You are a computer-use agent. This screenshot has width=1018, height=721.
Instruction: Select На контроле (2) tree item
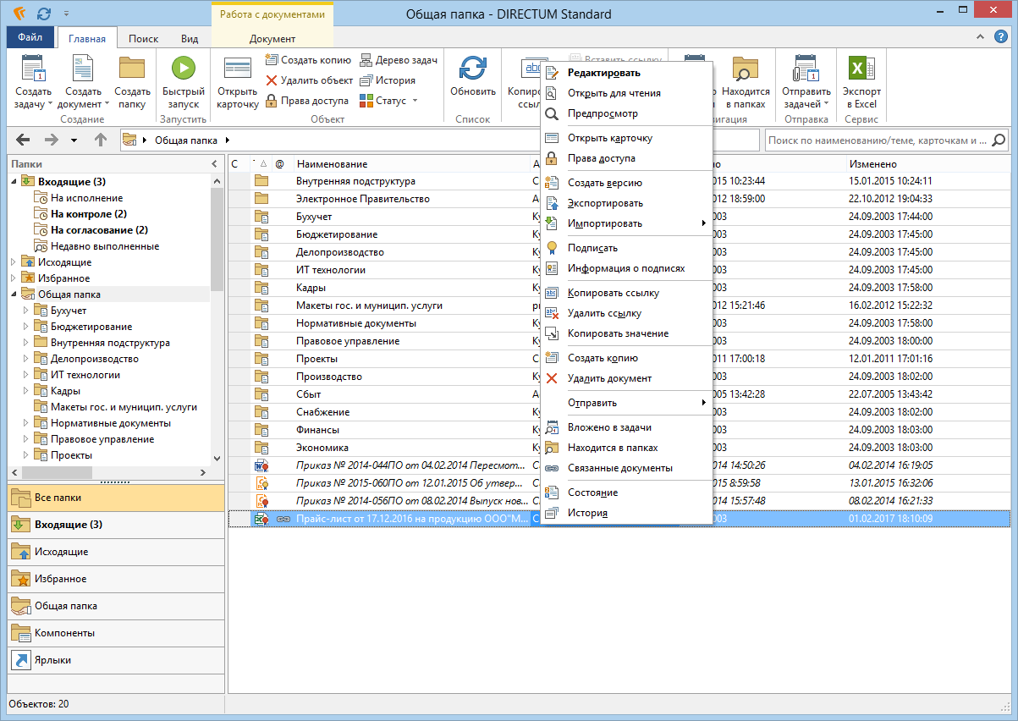[89, 214]
